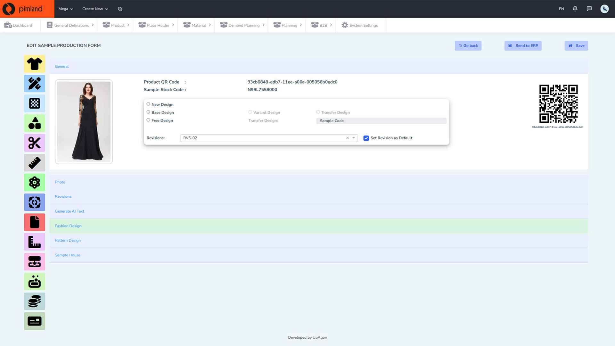
Task: Expand the Mega dropdown in header
Action: point(66,9)
